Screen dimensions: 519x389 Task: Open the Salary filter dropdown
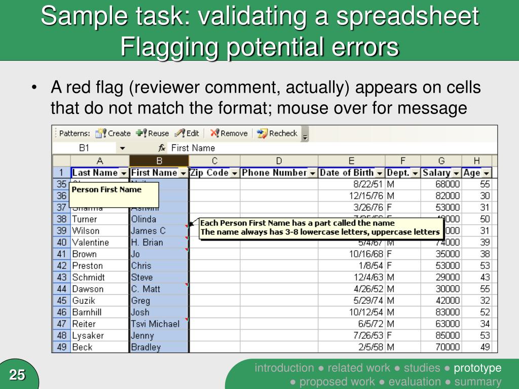(457, 173)
